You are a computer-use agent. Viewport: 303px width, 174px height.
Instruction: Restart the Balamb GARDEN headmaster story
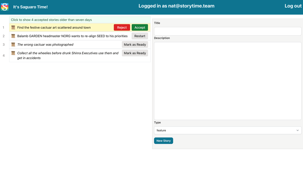pyautogui.click(x=140, y=36)
